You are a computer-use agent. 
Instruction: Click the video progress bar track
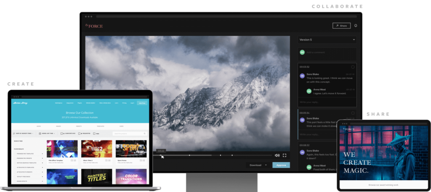coord(213,155)
